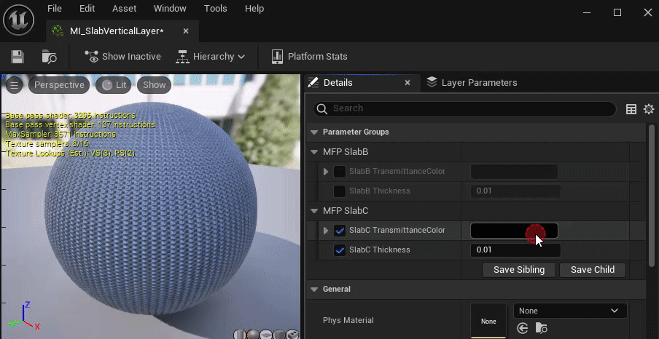Click the Save Child button
This screenshot has width=659, height=339.
coord(593,270)
